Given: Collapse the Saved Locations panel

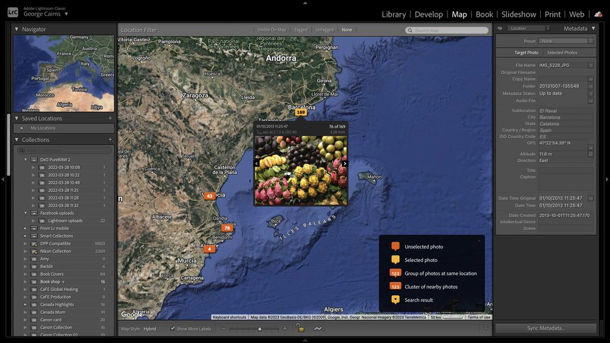Looking at the screenshot, I should (16, 119).
